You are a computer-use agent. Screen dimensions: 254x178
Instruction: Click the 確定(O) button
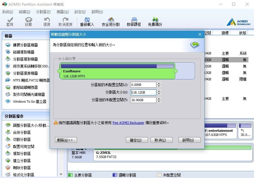coord(137,140)
